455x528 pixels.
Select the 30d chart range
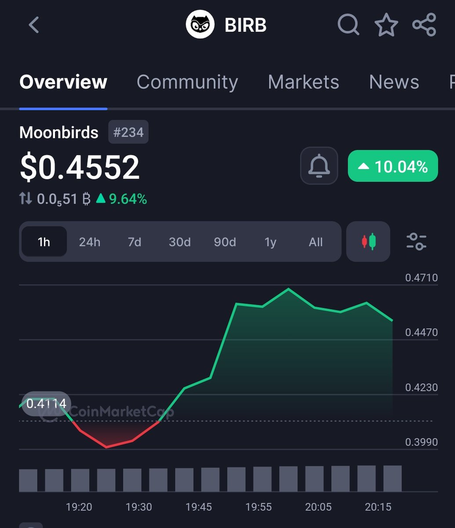[180, 242]
